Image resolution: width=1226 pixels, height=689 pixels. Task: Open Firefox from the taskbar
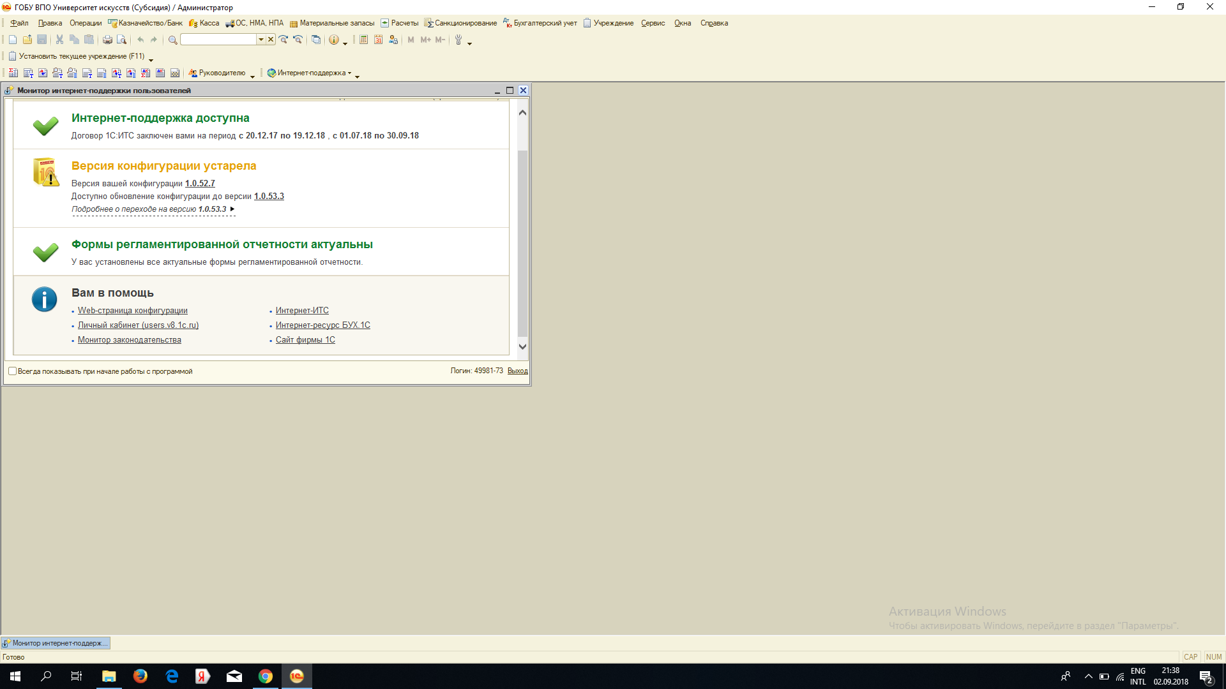click(x=140, y=676)
